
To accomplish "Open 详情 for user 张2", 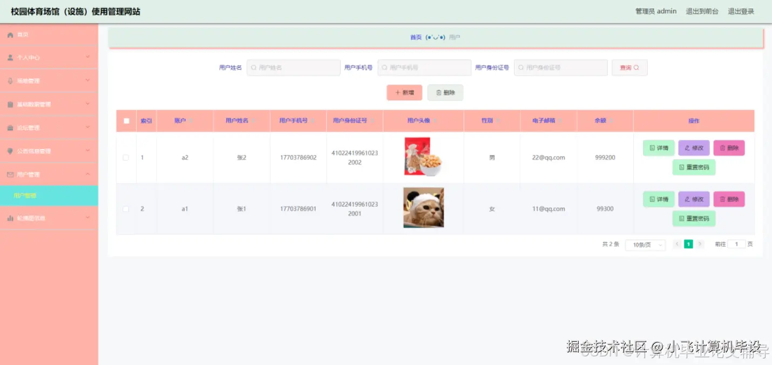I will pyautogui.click(x=659, y=148).
